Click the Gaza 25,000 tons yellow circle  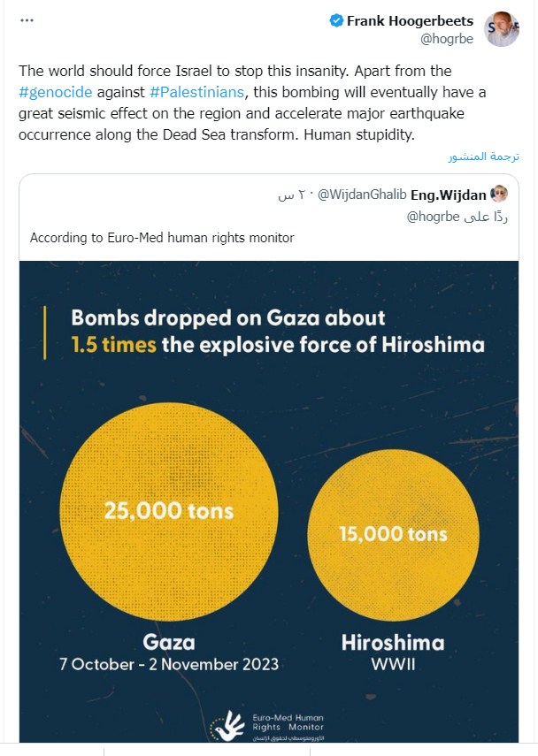point(169,509)
